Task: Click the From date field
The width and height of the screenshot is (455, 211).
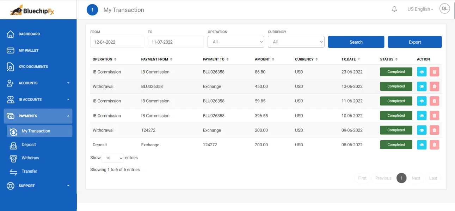Action: point(117,42)
